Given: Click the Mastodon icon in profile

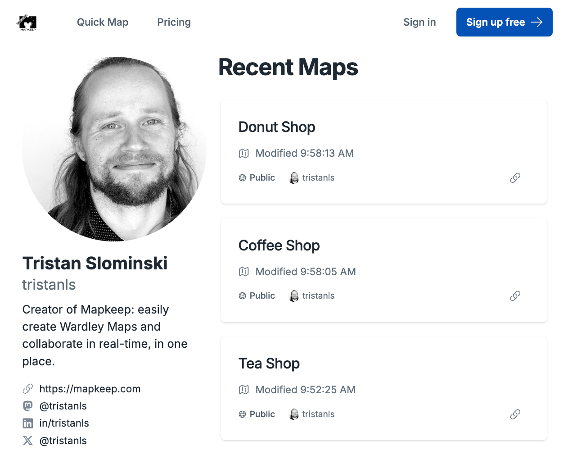Looking at the screenshot, I should point(28,406).
